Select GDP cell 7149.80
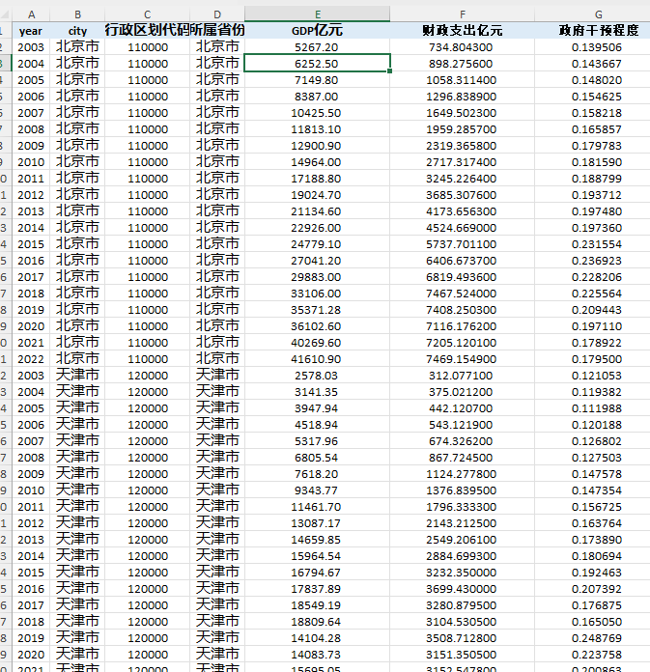 318,80
